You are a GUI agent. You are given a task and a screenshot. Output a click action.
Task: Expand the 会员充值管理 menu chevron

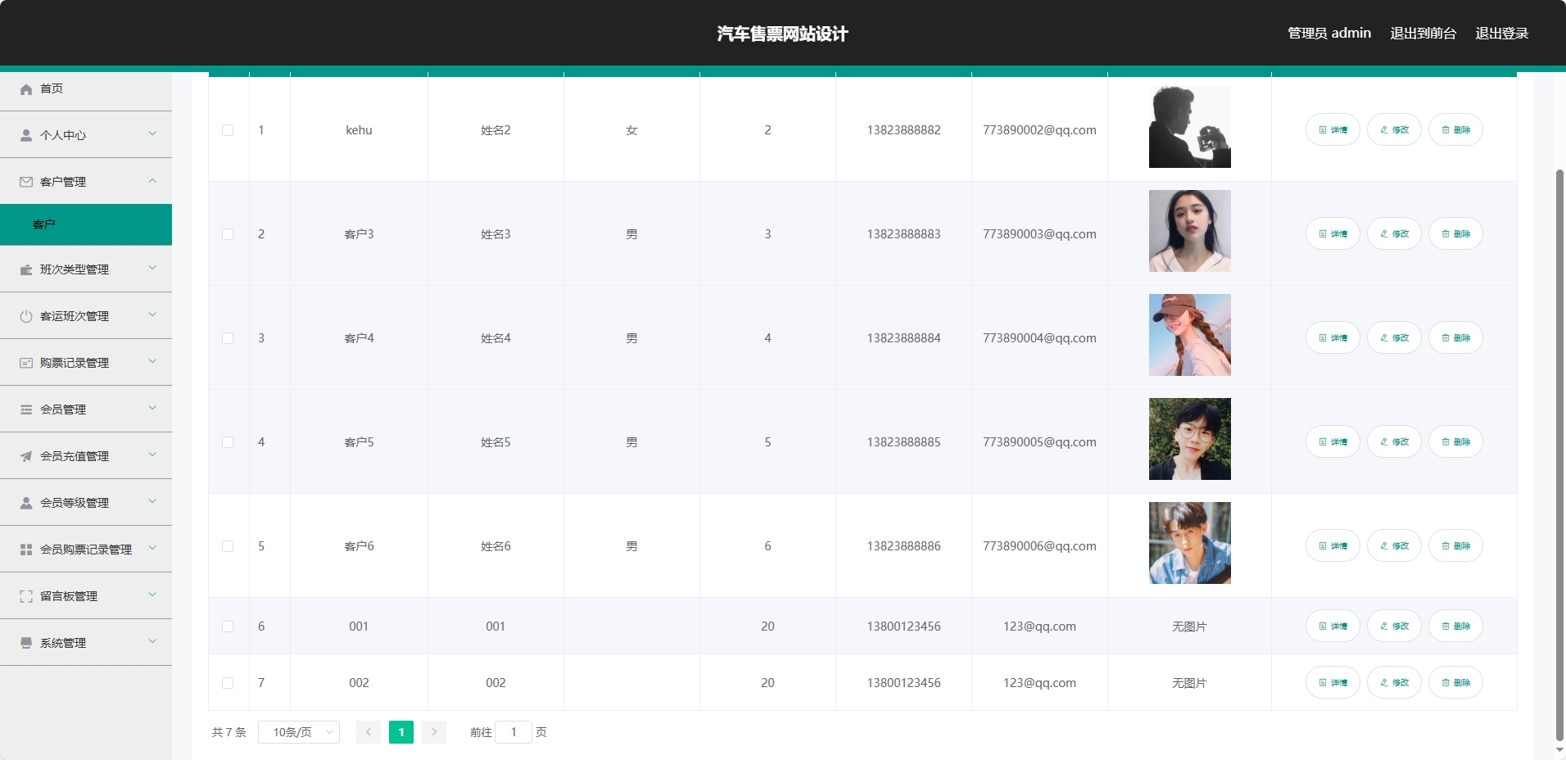[x=152, y=455]
